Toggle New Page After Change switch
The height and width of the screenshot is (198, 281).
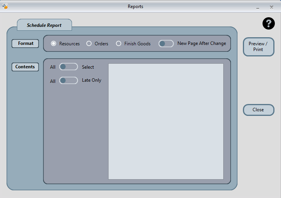click(166, 44)
